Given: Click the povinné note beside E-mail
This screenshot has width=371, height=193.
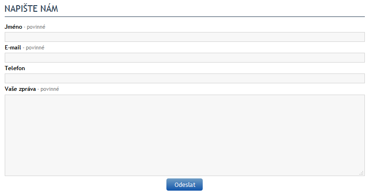Looking at the screenshot, I should 35,48.
